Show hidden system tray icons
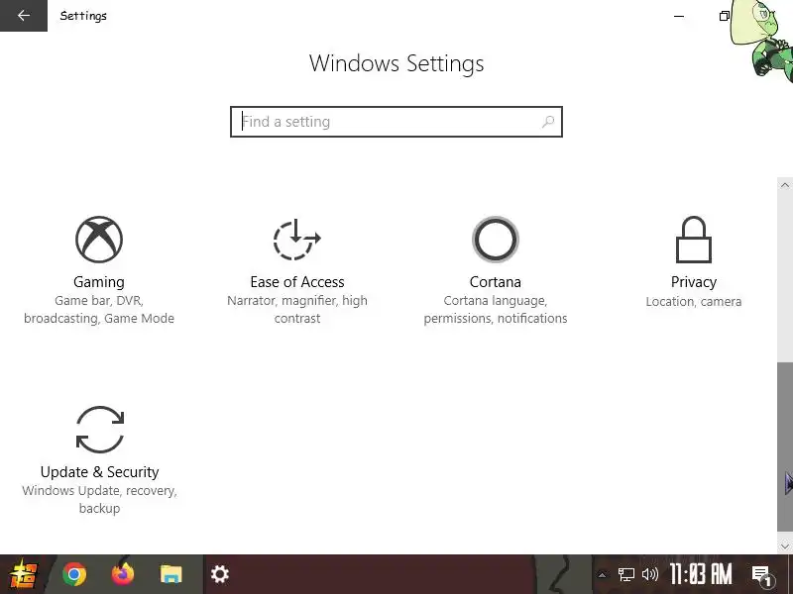 tap(602, 574)
